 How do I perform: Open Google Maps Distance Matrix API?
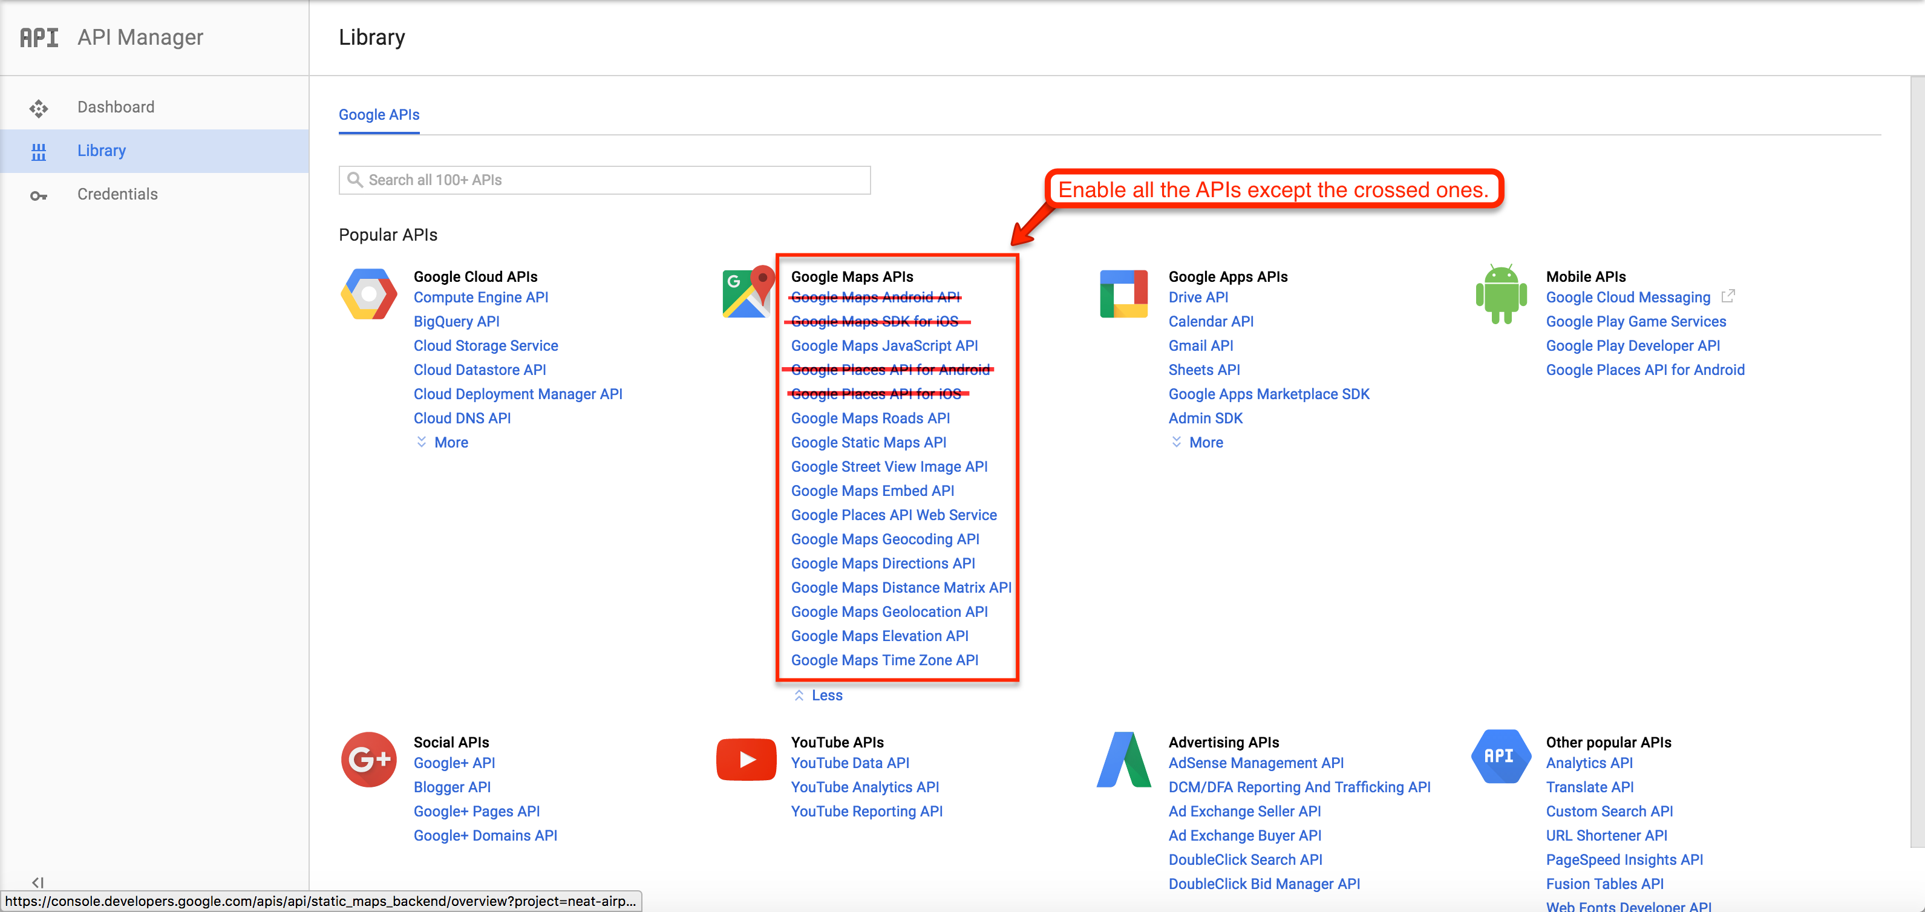[x=900, y=588]
